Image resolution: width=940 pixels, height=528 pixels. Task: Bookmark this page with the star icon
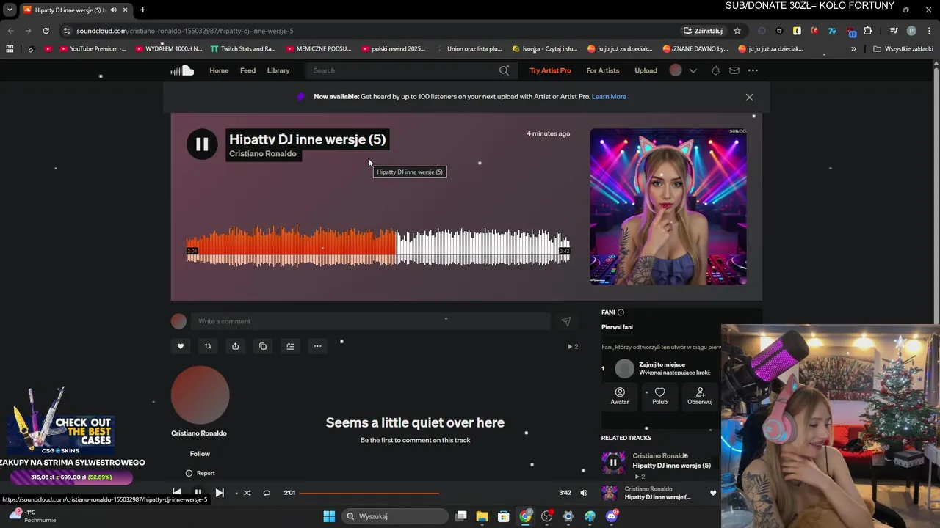pyautogui.click(x=737, y=31)
